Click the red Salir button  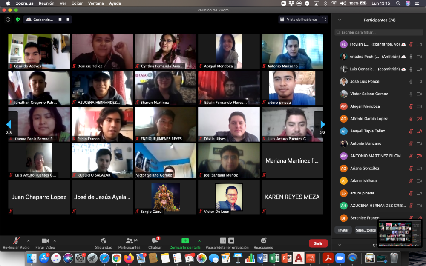click(x=318, y=243)
